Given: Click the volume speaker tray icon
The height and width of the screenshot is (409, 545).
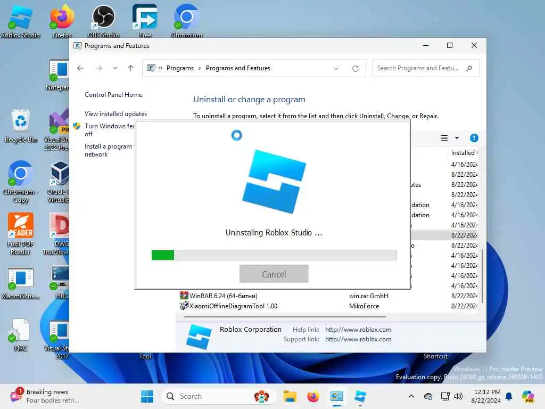Looking at the screenshot, I should point(458,396).
